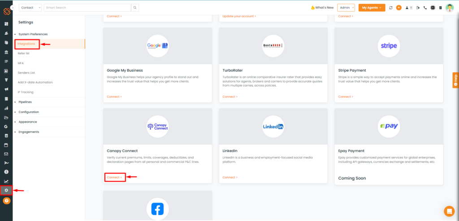Click the app logo in top-left
Viewport: 459px width, 221px height.
7,11
